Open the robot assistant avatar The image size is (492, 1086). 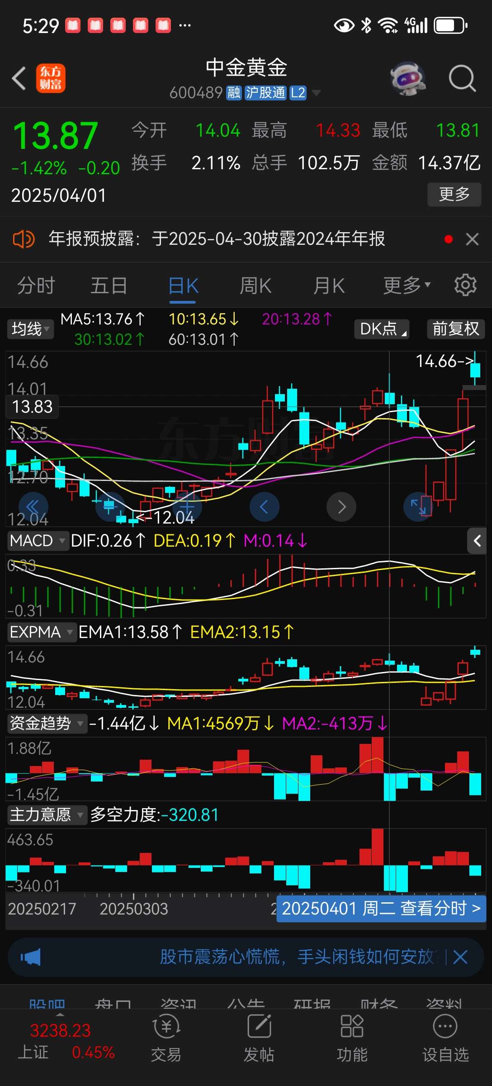[408, 79]
